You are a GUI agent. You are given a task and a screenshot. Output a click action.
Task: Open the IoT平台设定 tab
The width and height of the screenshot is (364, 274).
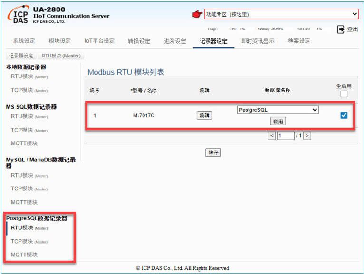click(x=99, y=41)
